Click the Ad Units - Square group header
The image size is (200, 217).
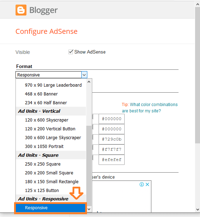[51, 155]
